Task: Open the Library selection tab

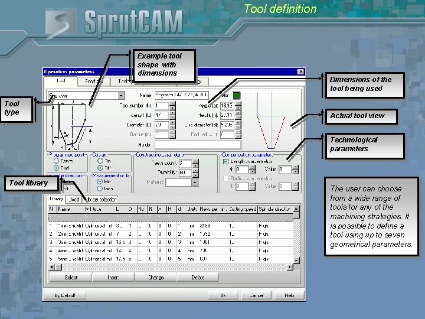Action: [x=100, y=200]
